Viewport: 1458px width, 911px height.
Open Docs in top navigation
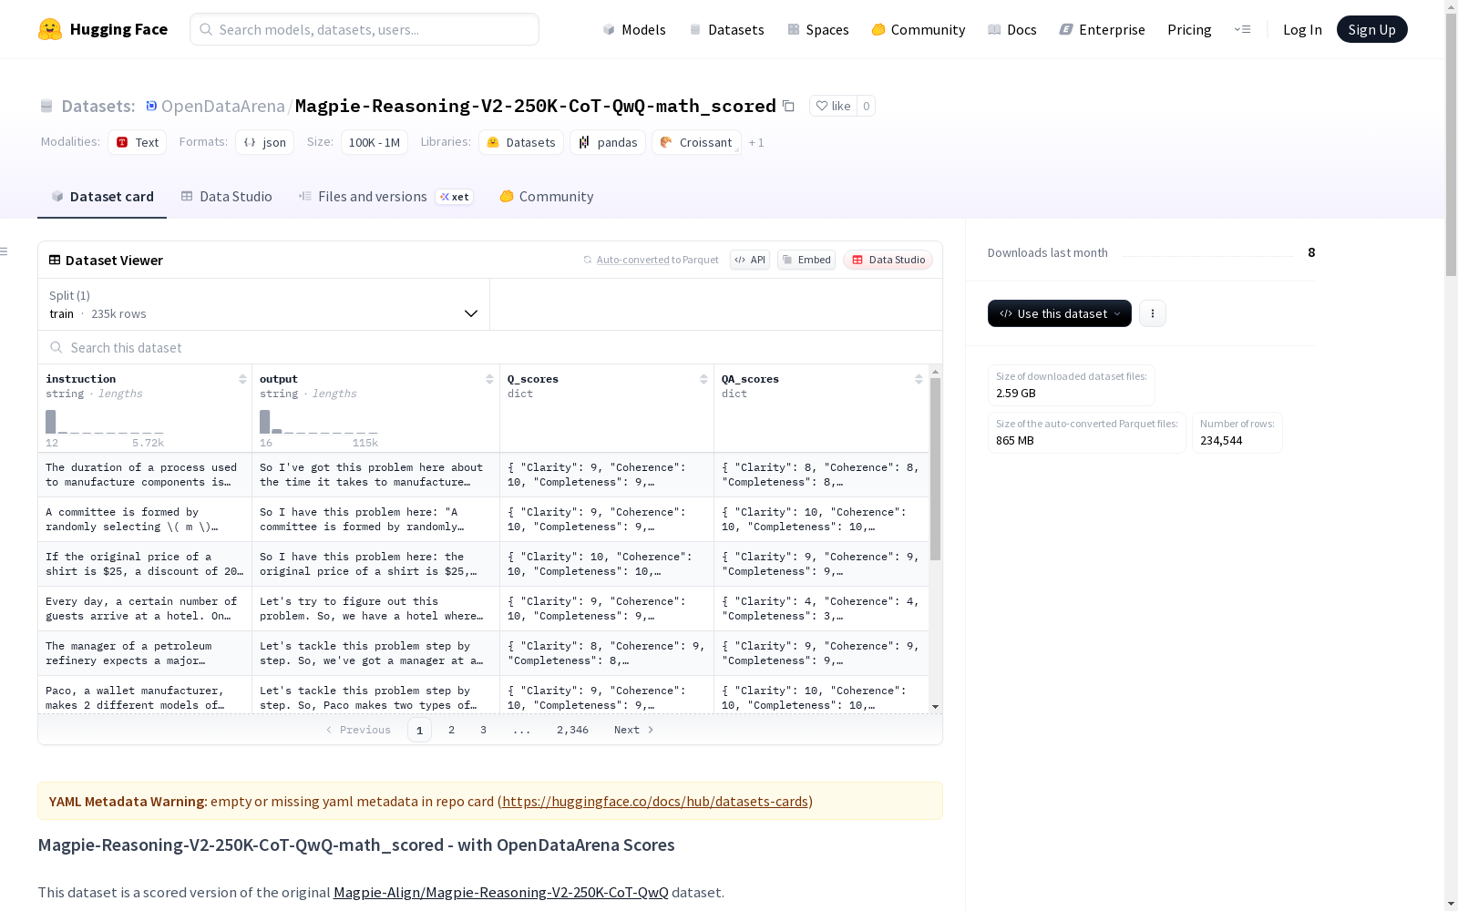[x=1012, y=29]
